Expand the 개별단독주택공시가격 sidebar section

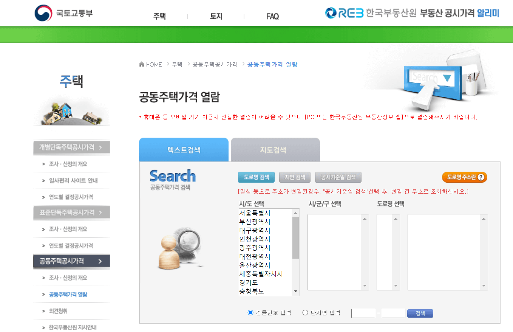(72, 147)
